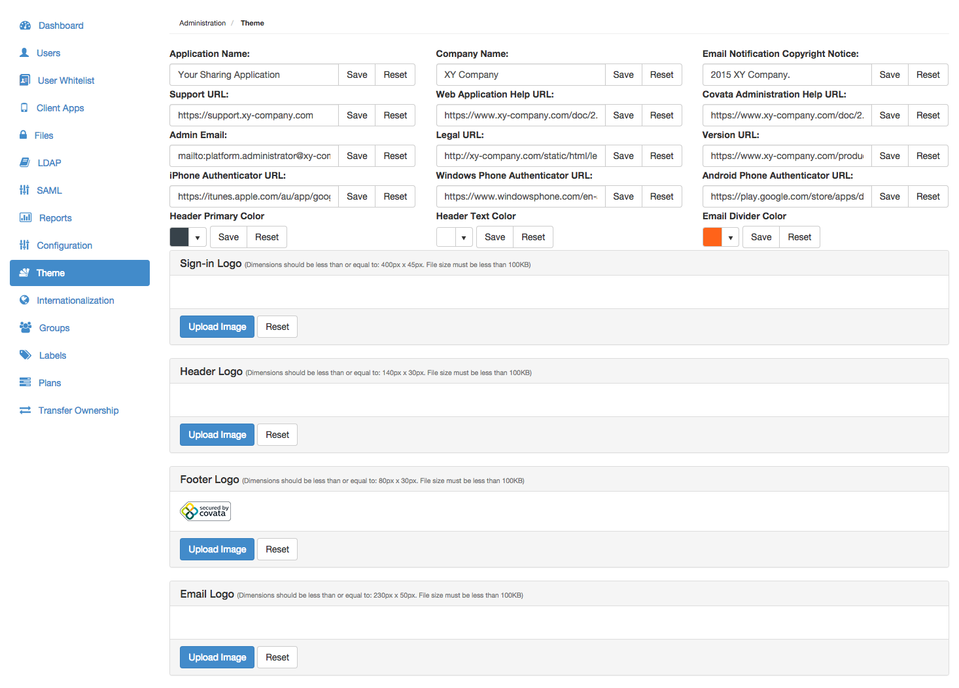Click the Labels tags icon

(26, 355)
